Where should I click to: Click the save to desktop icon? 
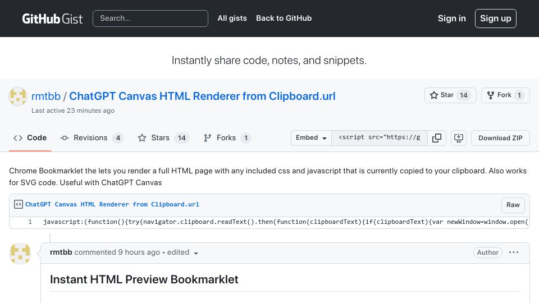click(x=459, y=138)
